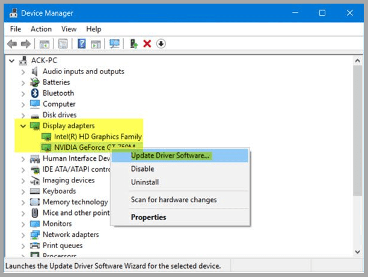This screenshot has height=277, width=368.
Task: Click the Network adapters icon
Action: pyautogui.click(x=35, y=235)
